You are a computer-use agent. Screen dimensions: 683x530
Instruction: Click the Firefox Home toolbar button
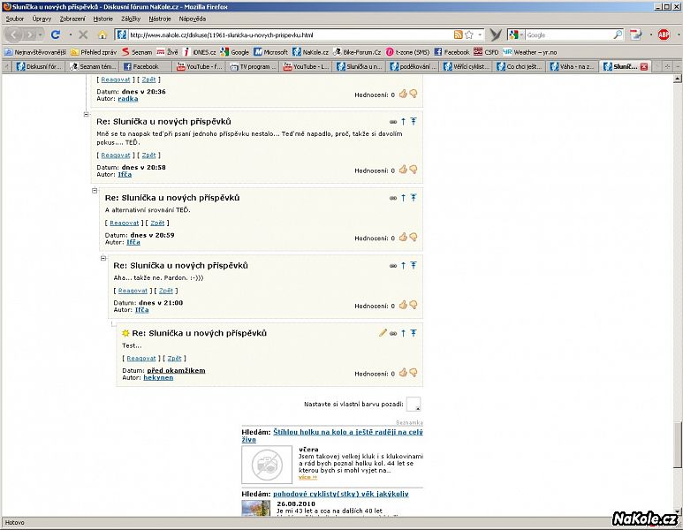[102, 34]
